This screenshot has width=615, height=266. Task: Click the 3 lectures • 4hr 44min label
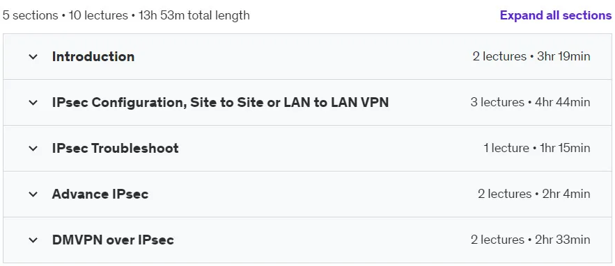coord(530,103)
